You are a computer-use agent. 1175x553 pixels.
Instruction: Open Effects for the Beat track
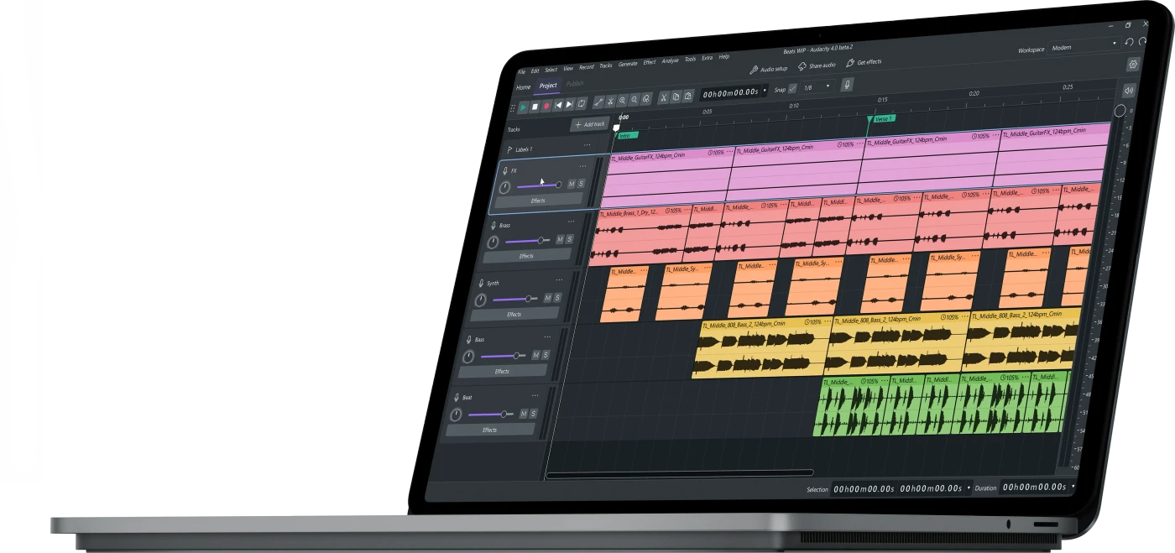tap(489, 430)
